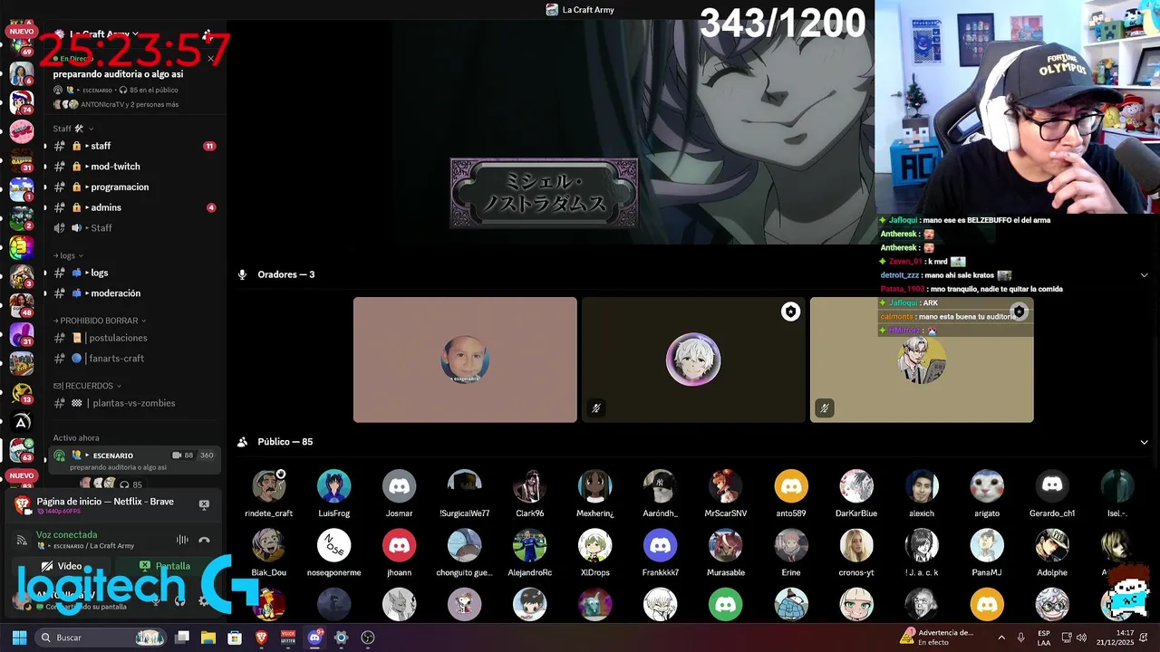The height and width of the screenshot is (652, 1160).
Task: Open taskbar volume control
Action: pos(1081,638)
